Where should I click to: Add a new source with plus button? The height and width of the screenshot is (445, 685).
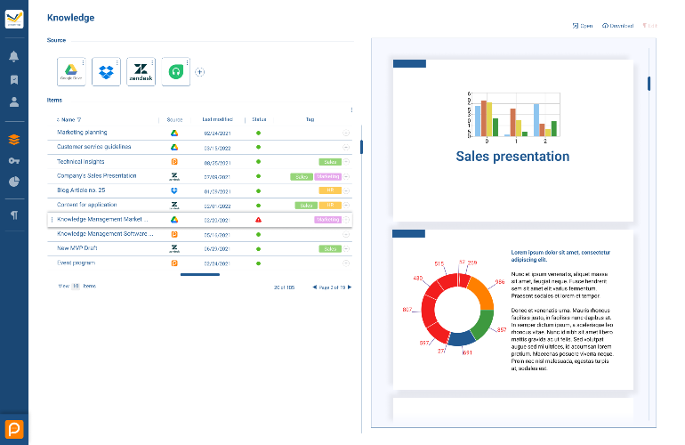pyautogui.click(x=199, y=72)
